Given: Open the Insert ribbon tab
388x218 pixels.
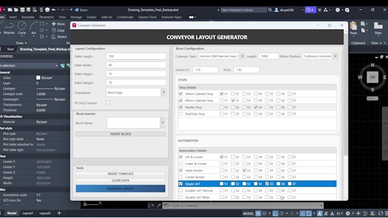Looking at the screenshot, I should pos(13,17).
